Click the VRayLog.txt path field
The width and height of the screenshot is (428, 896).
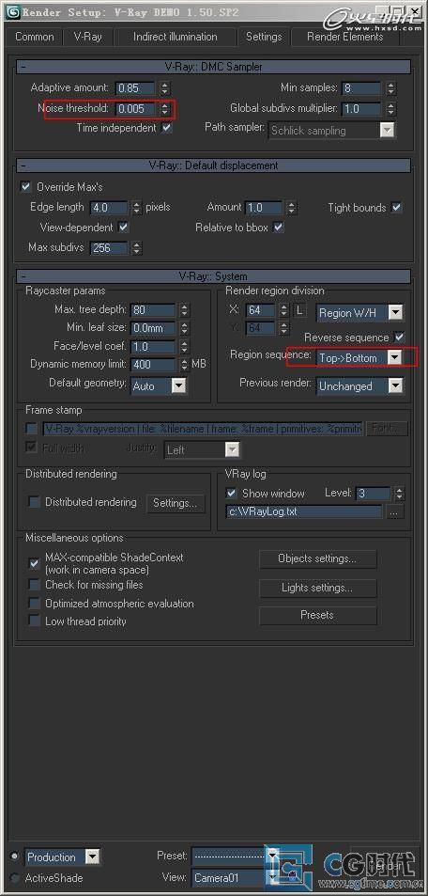coord(304,512)
